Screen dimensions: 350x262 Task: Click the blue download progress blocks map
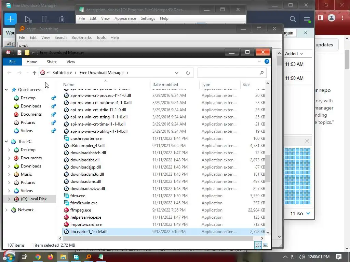(297, 176)
